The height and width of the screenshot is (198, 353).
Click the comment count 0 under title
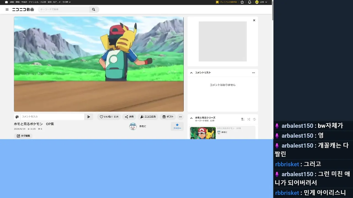click(40, 129)
